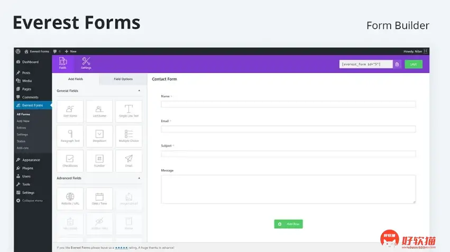Click the green Save button
This screenshot has width=450, height=252.
click(x=414, y=64)
